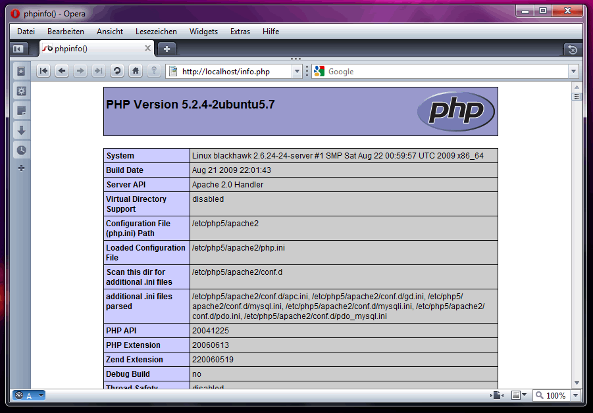Click the vertical scrollbar thumb
The width and height of the screenshot is (593, 413).
pyautogui.click(x=577, y=97)
